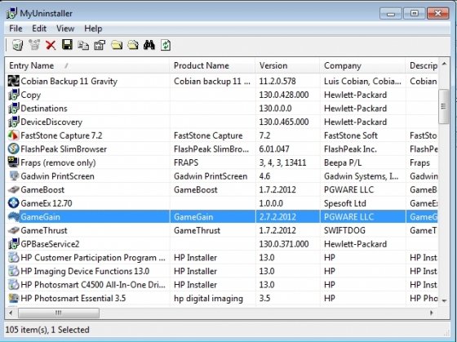The image size is (457, 342).
Task: Open the File menu
Action: pyautogui.click(x=16, y=29)
